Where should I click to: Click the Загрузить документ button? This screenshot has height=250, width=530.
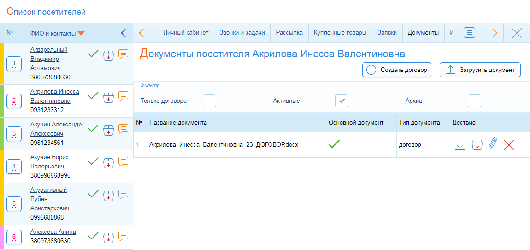tap(480, 70)
